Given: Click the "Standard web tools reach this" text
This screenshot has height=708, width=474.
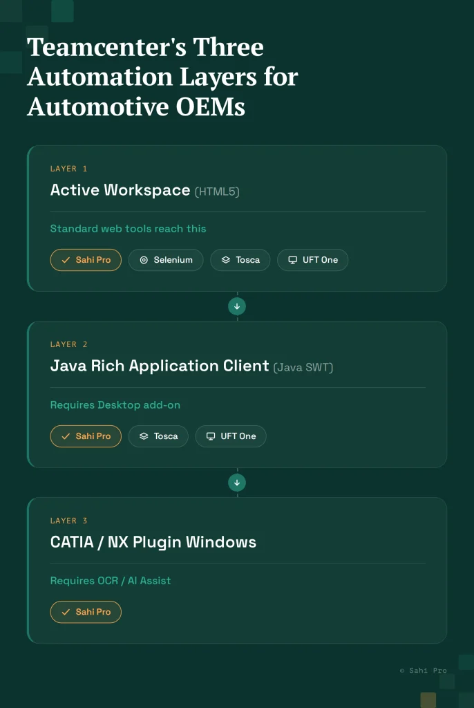Looking at the screenshot, I should tap(129, 228).
